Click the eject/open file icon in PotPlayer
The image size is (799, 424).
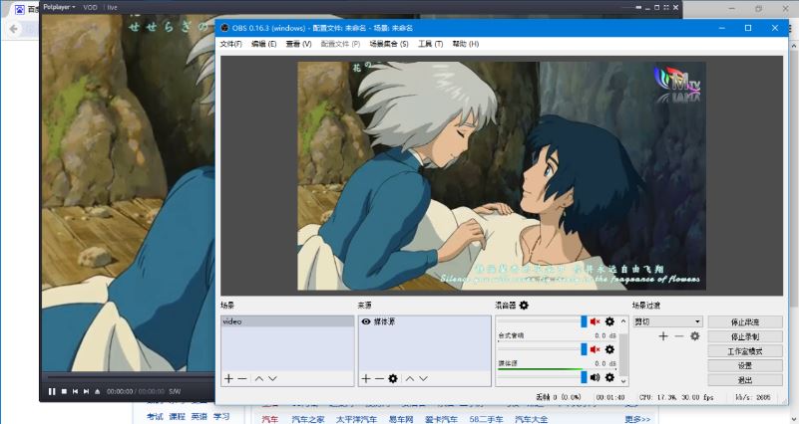point(97,391)
